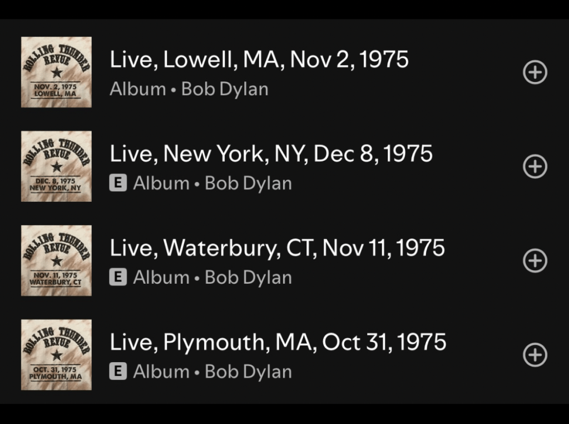
Task: Click explicit badge on New York album
Action: (118, 183)
